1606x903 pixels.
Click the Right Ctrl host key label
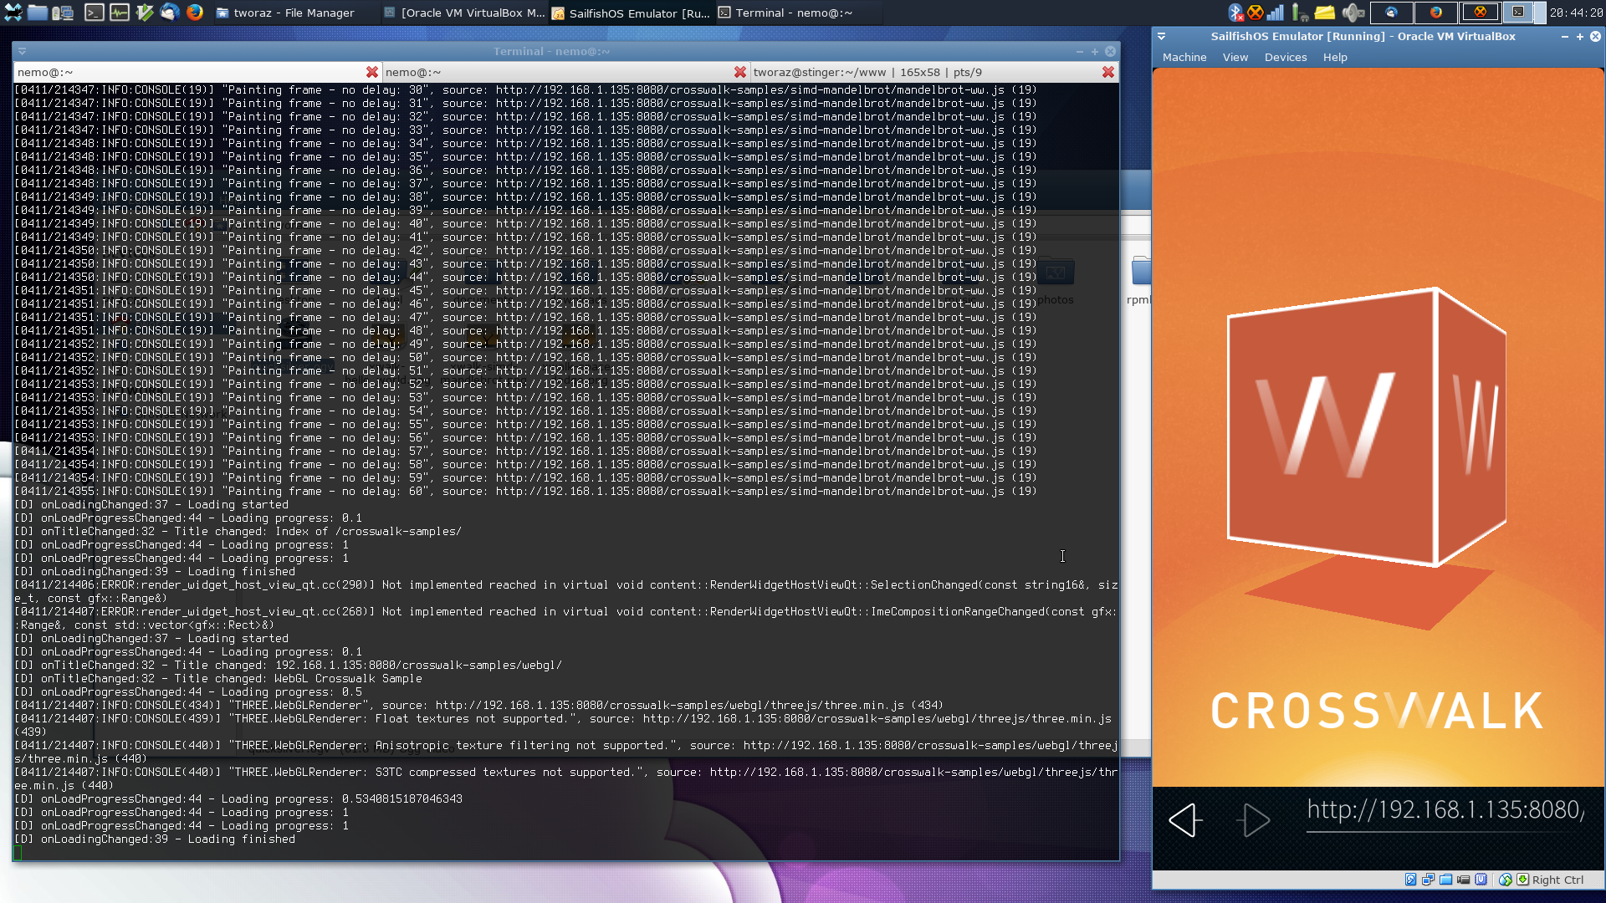pos(1557,880)
